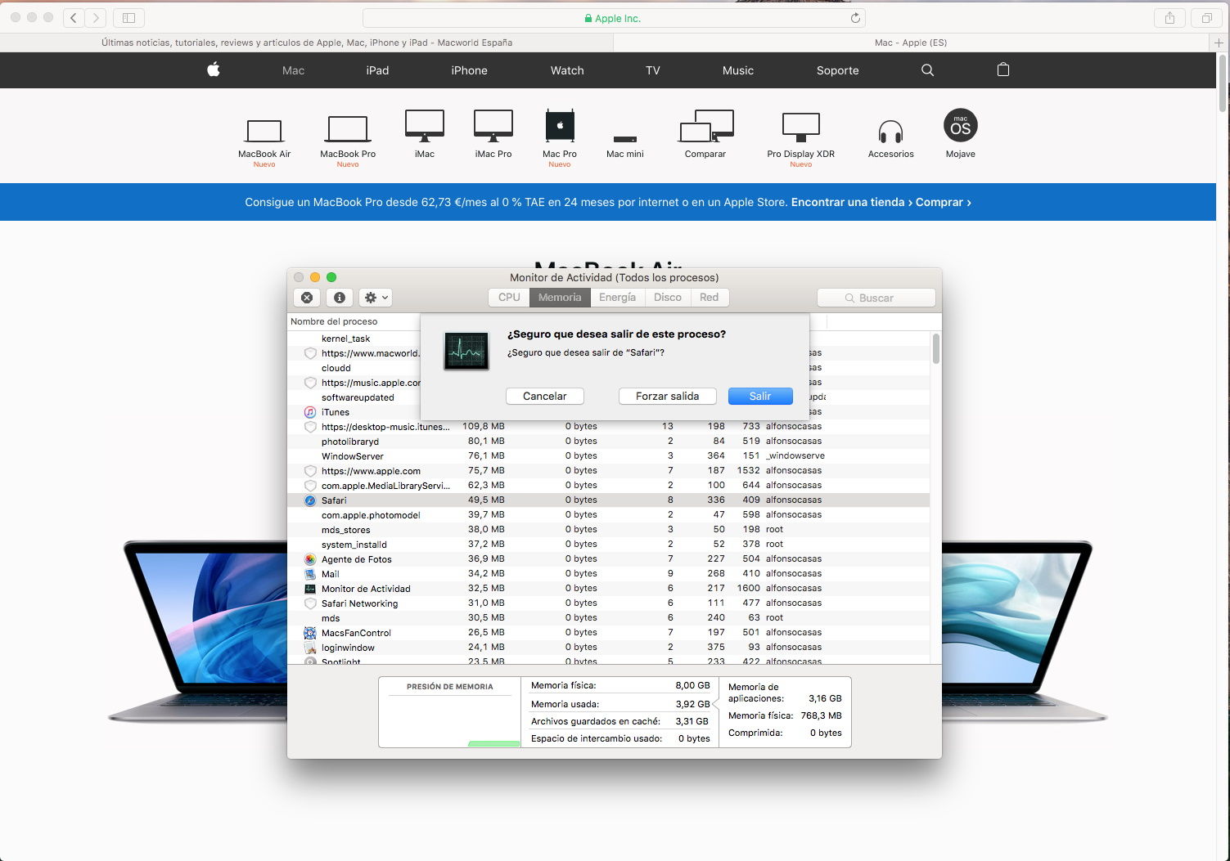Switch to the Red tab
This screenshot has width=1230, height=861.
(x=710, y=298)
